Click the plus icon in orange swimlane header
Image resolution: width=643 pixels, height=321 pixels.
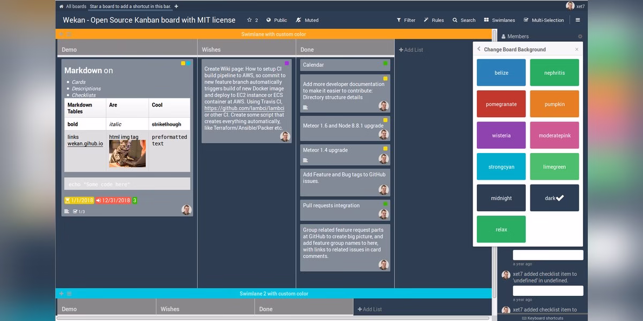pos(61,34)
